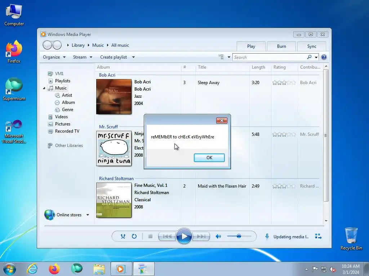Toggle the repeat button
The image size is (369, 276).
tap(134, 236)
